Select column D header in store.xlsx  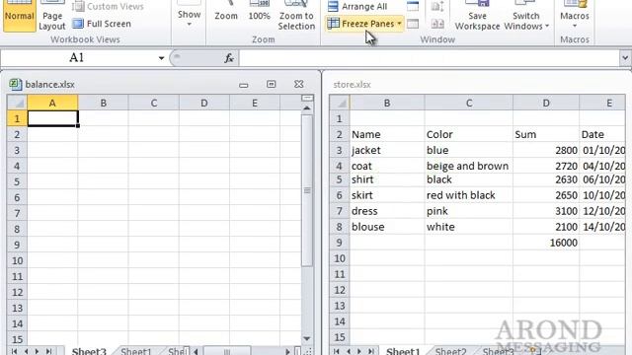(546, 103)
